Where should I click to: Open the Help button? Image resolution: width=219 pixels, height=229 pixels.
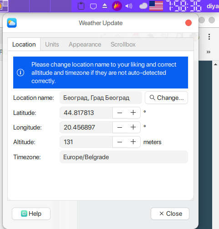(x=31, y=213)
